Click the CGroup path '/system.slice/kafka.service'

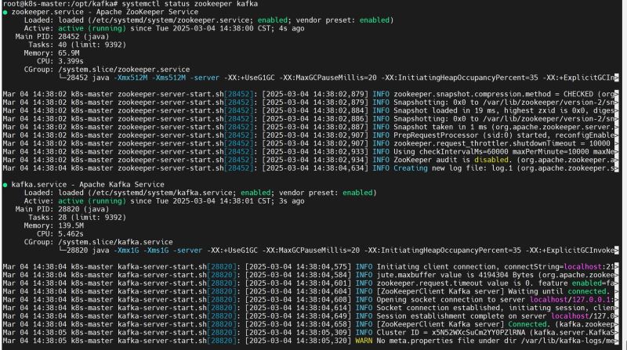(115, 242)
